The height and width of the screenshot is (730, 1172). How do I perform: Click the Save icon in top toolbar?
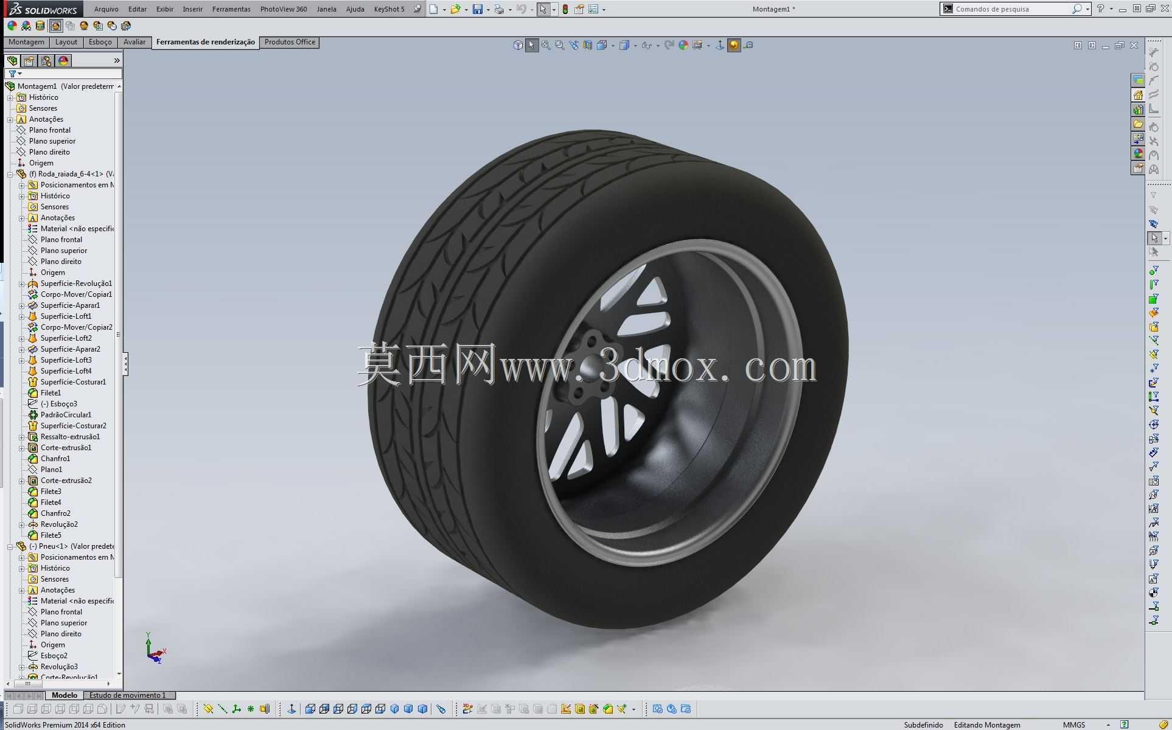coord(478,9)
